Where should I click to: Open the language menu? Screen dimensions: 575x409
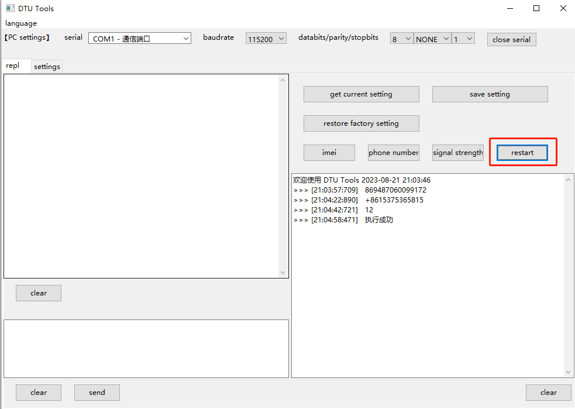(x=20, y=23)
